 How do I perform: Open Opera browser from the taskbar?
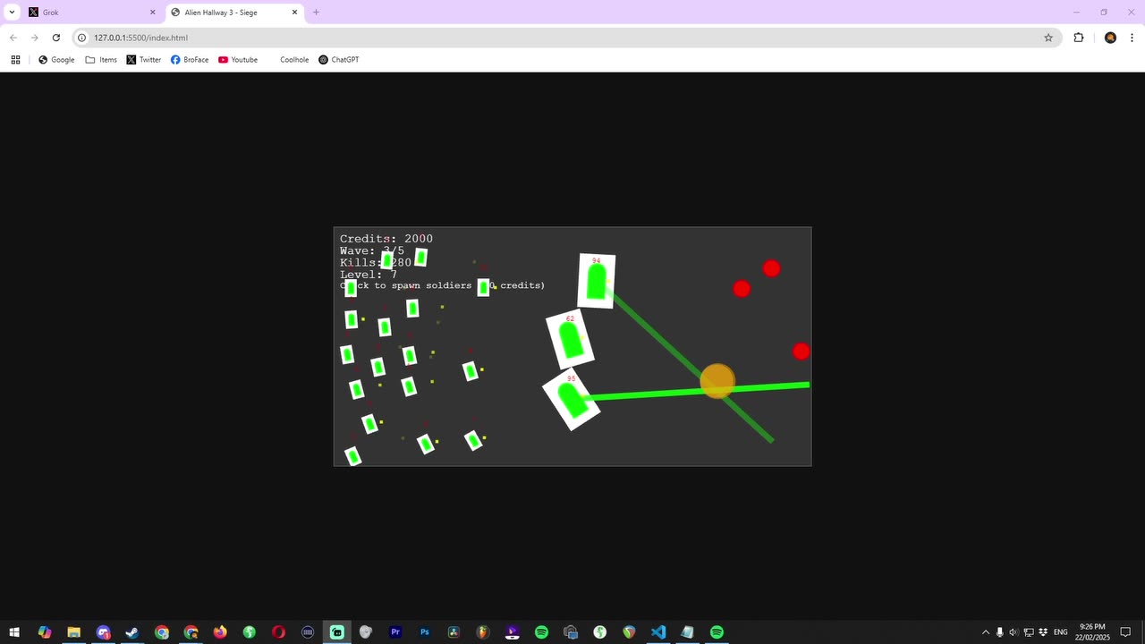[278, 632]
